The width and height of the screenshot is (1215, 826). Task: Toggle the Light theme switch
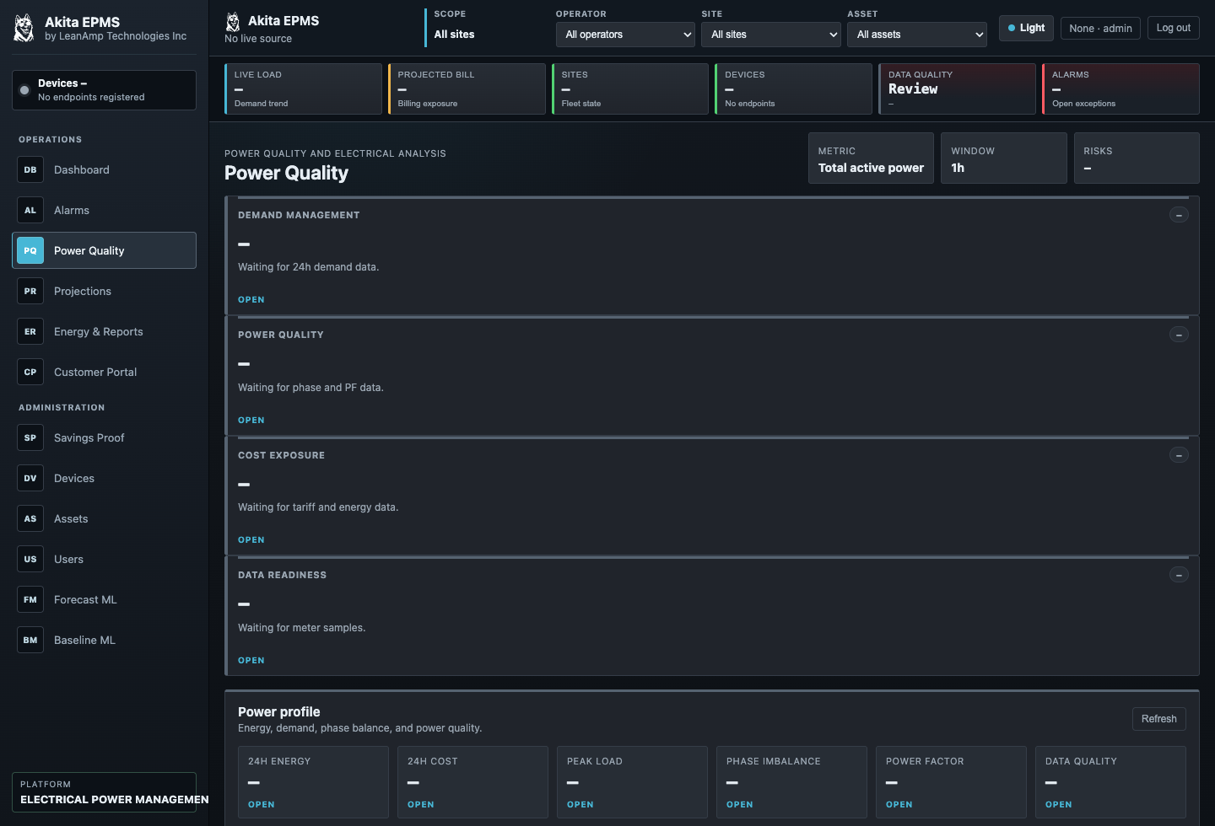[x=1026, y=28]
